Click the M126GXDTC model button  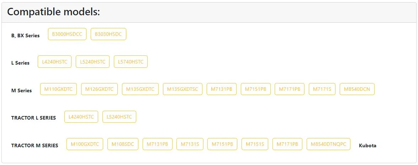(99, 89)
